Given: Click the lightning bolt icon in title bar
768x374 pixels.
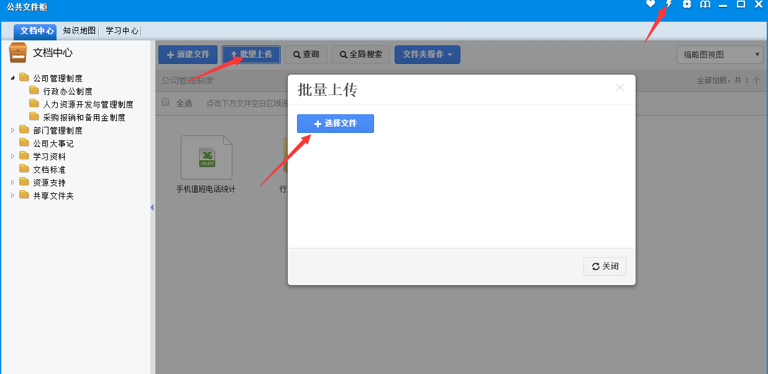Looking at the screenshot, I should pos(669,4).
